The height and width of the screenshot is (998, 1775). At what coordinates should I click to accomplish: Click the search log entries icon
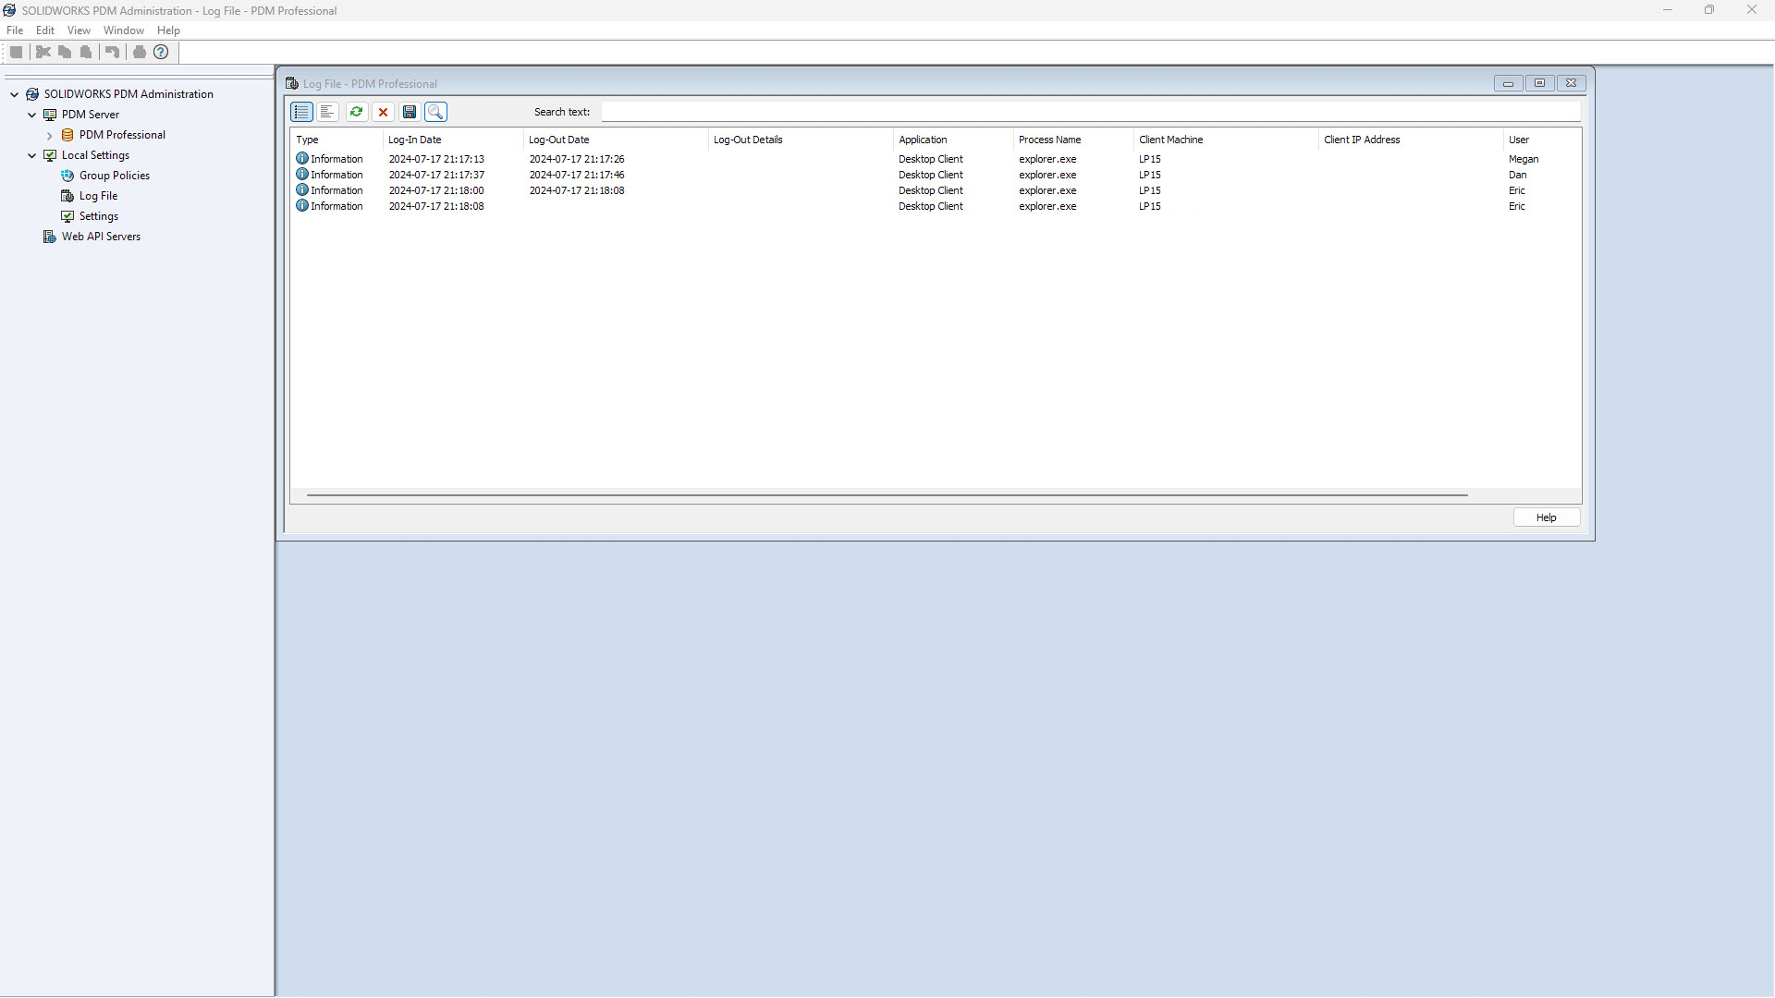click(436, 111)
